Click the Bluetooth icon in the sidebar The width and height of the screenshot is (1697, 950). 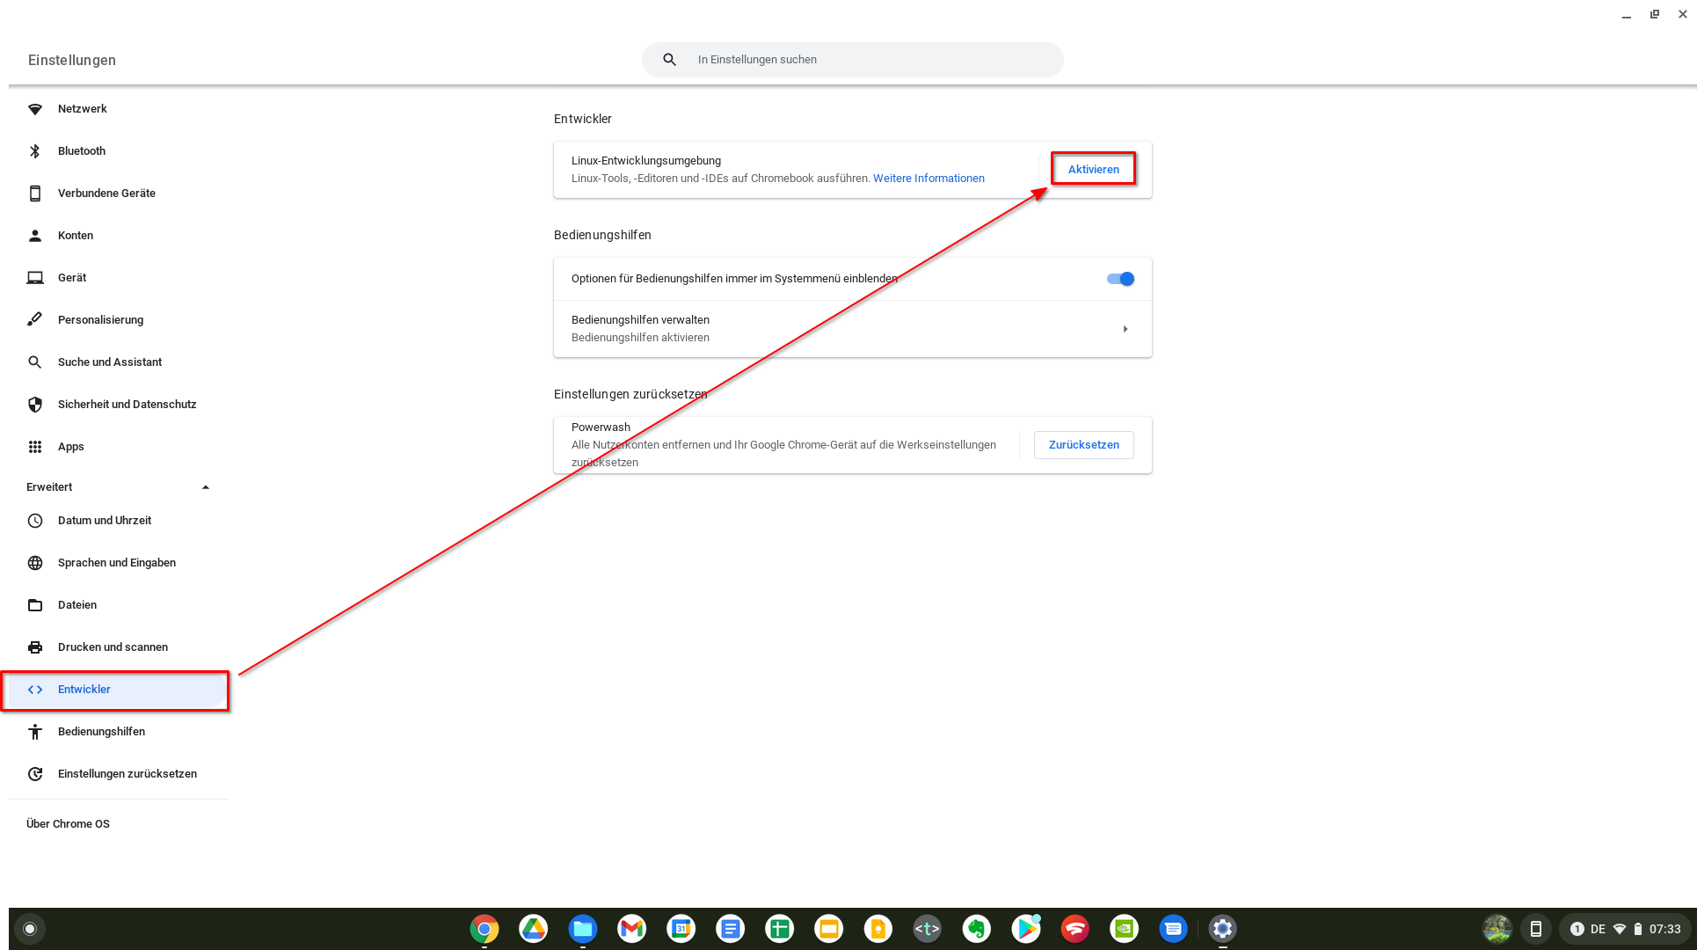35,151
